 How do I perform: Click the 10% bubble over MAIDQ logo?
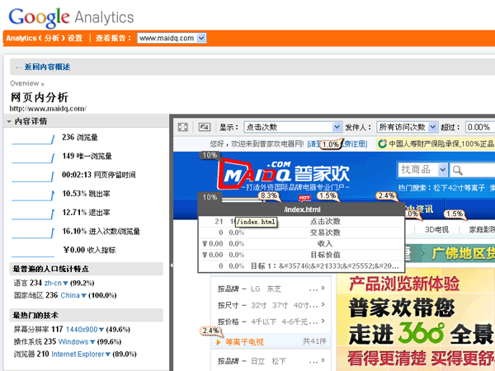click(x=210, y=155)
